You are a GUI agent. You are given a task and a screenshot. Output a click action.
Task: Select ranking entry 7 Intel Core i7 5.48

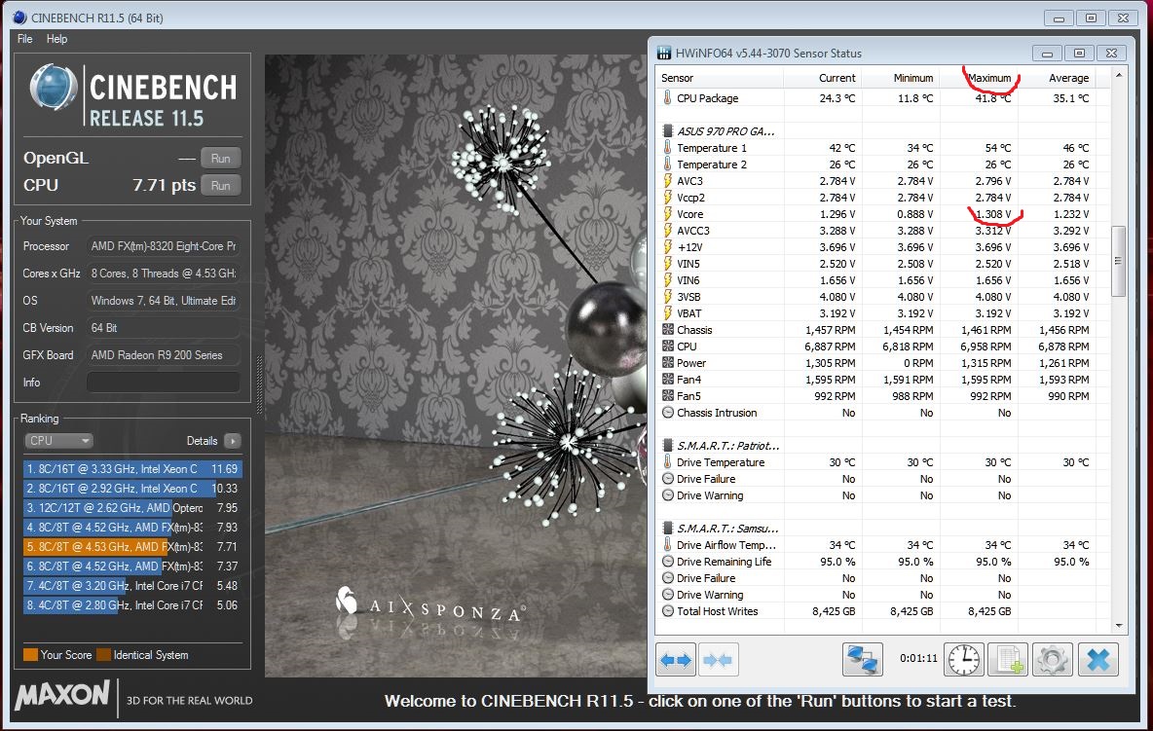click(x=132, y=586)
